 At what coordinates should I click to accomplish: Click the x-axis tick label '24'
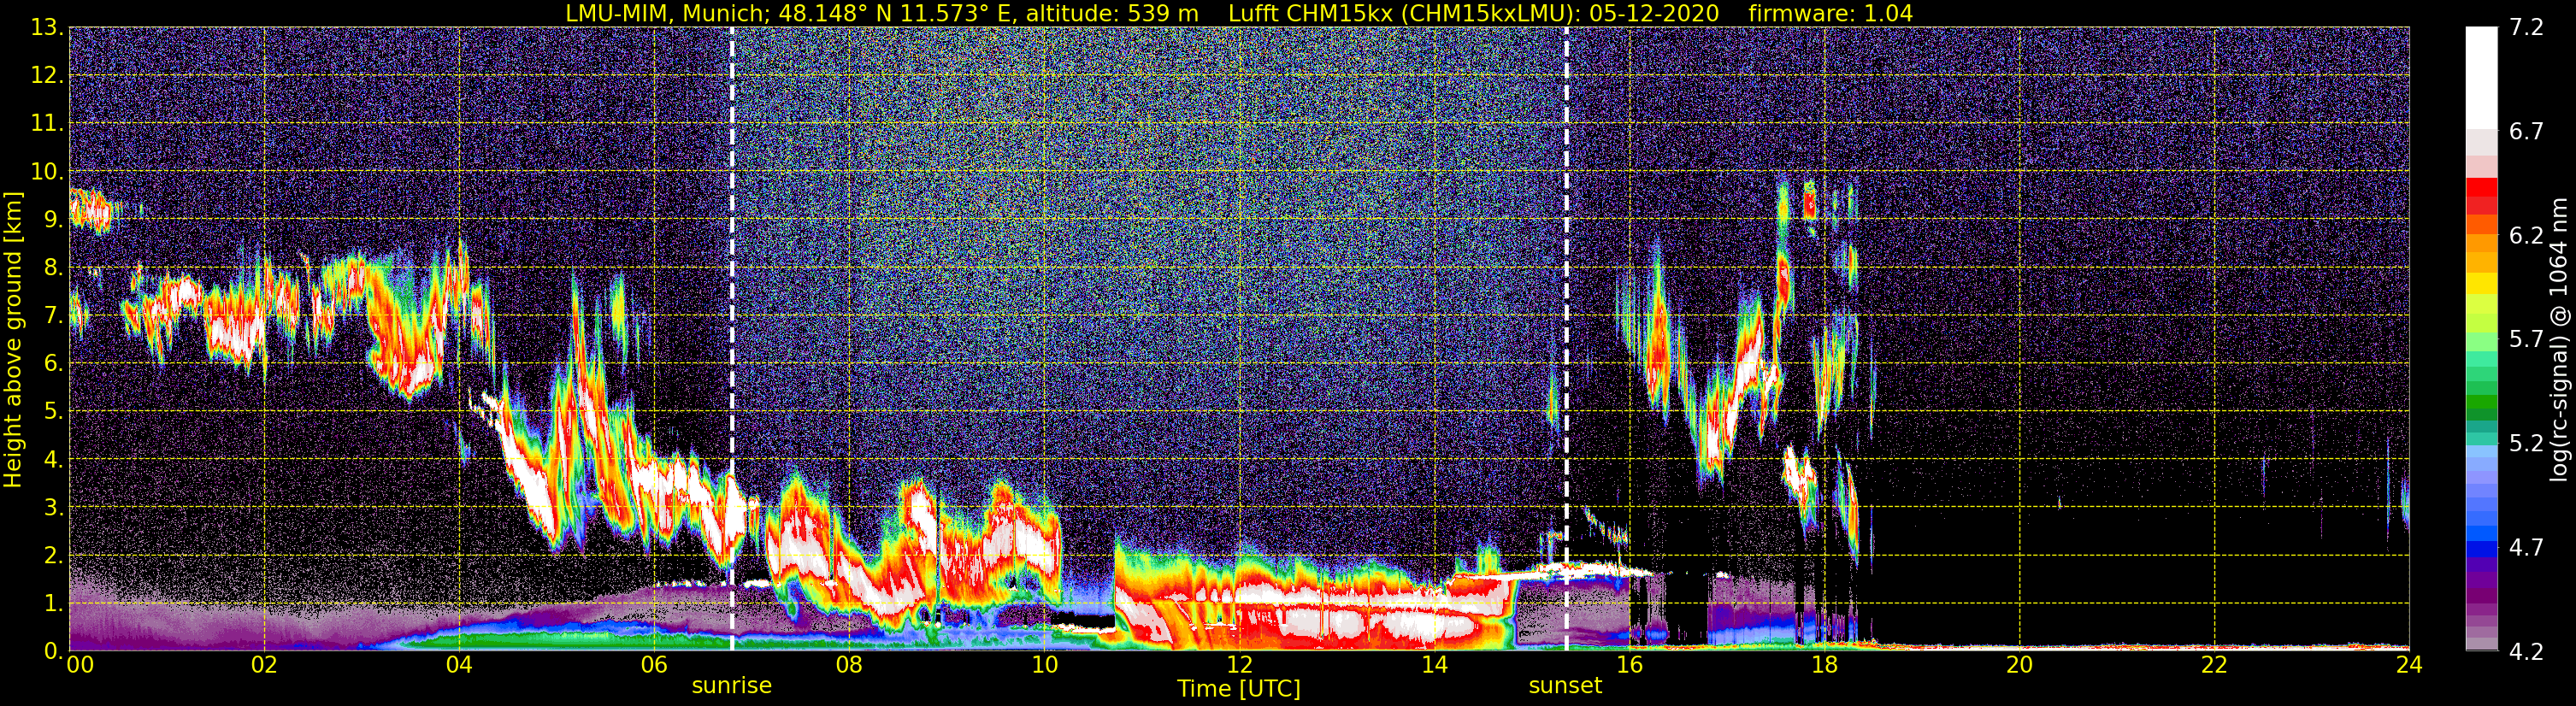click(x=2409, y=666)
